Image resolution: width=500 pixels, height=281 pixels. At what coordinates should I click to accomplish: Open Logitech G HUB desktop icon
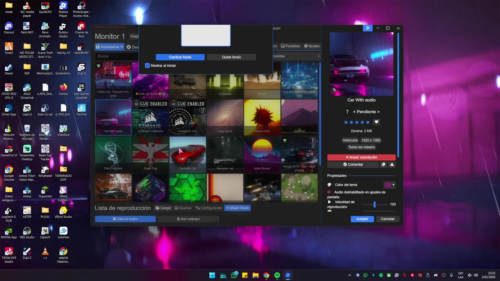[9, 214]
